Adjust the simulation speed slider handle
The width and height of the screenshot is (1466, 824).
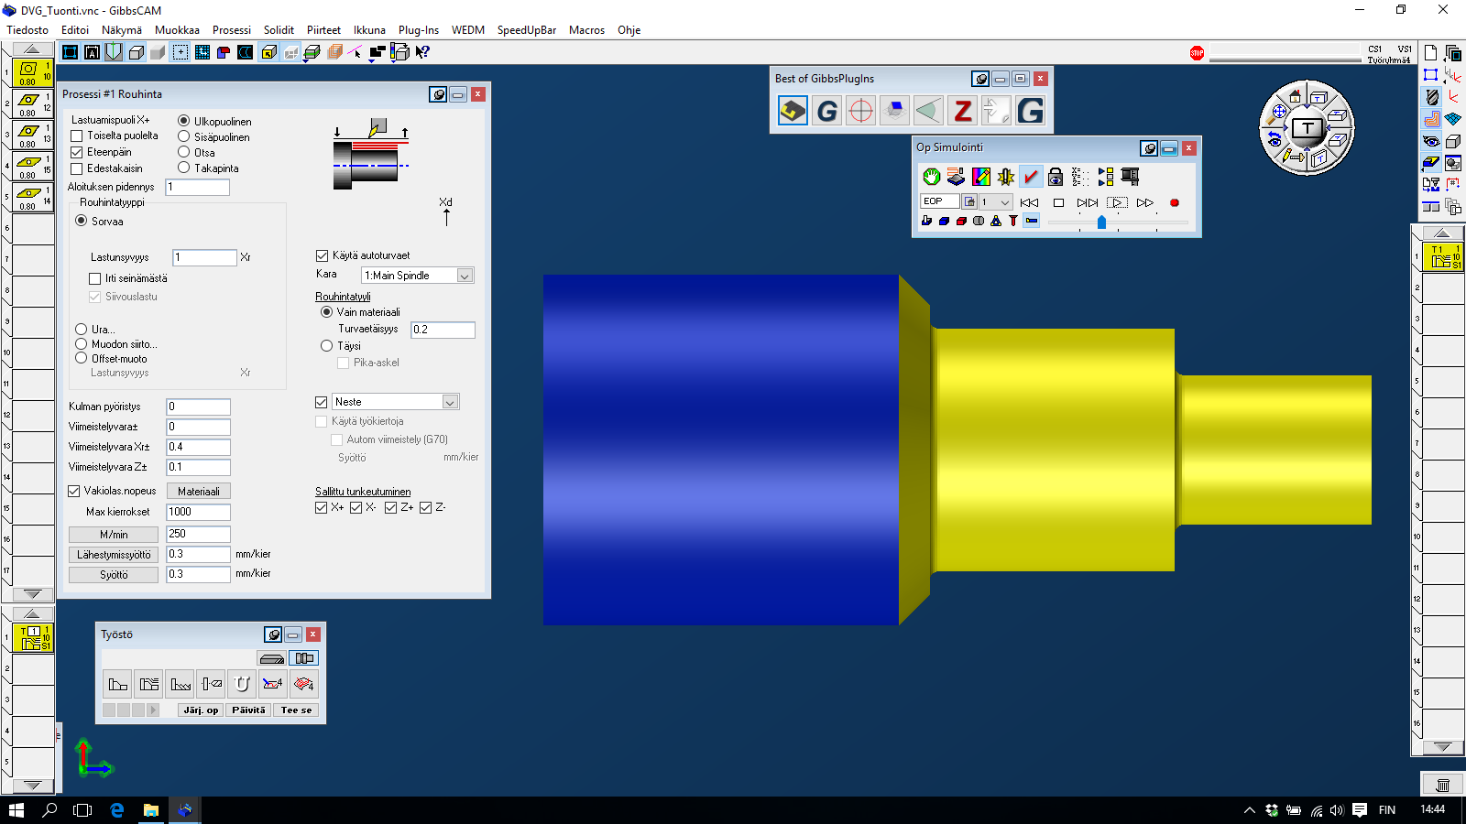[1101, 222]
